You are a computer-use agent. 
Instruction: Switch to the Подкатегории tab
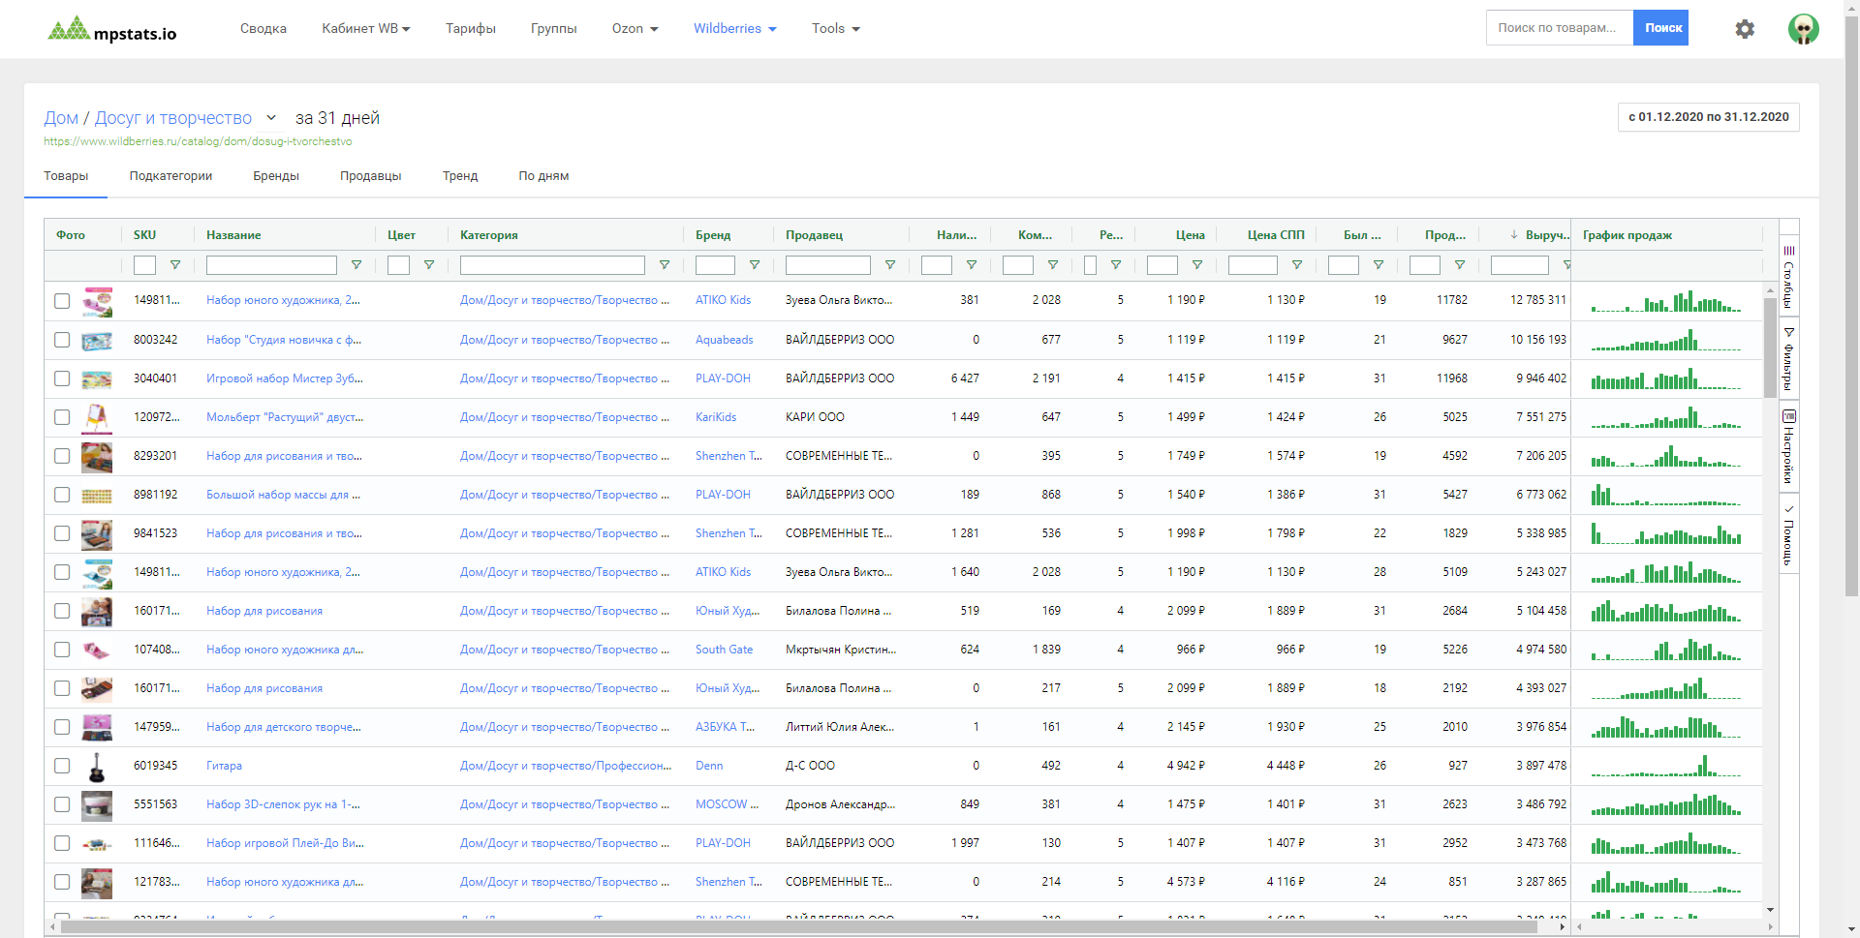(170, 176)
